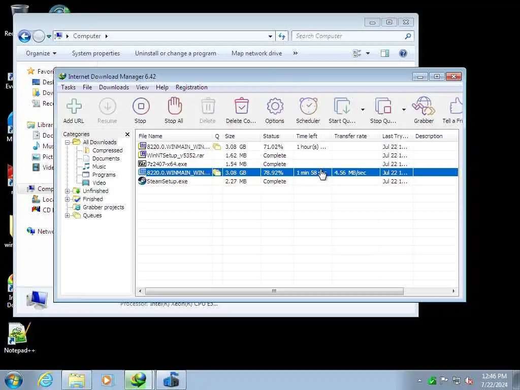Click Windows Media Player taskbar icon
520x390 pixels.
(x=107, y=380)
